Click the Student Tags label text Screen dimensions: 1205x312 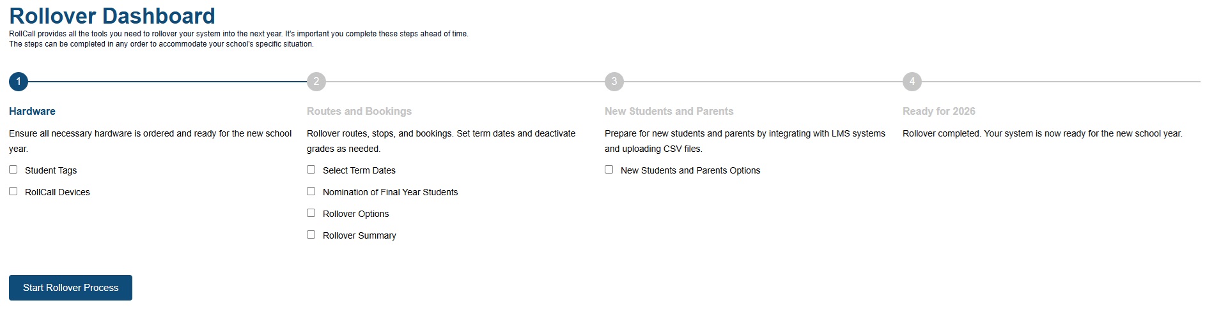click(51, 170)
